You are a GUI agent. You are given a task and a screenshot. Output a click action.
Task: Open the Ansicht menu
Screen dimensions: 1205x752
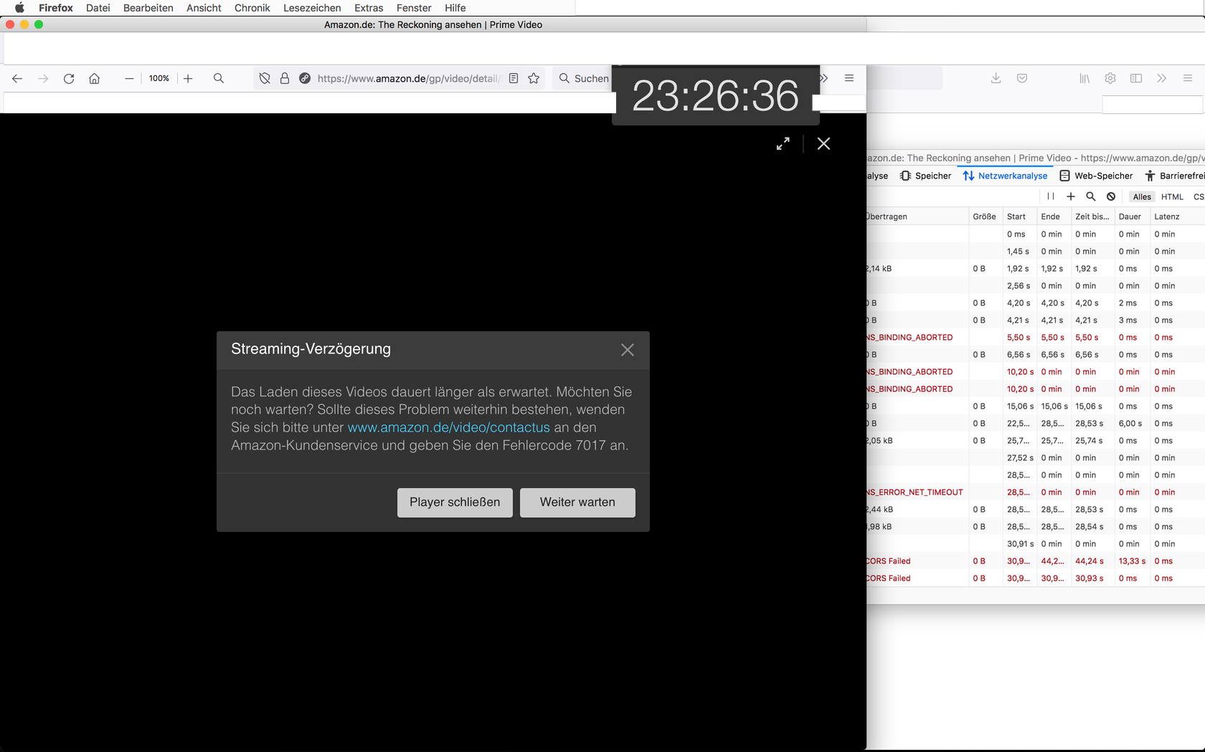click(204, 8)
